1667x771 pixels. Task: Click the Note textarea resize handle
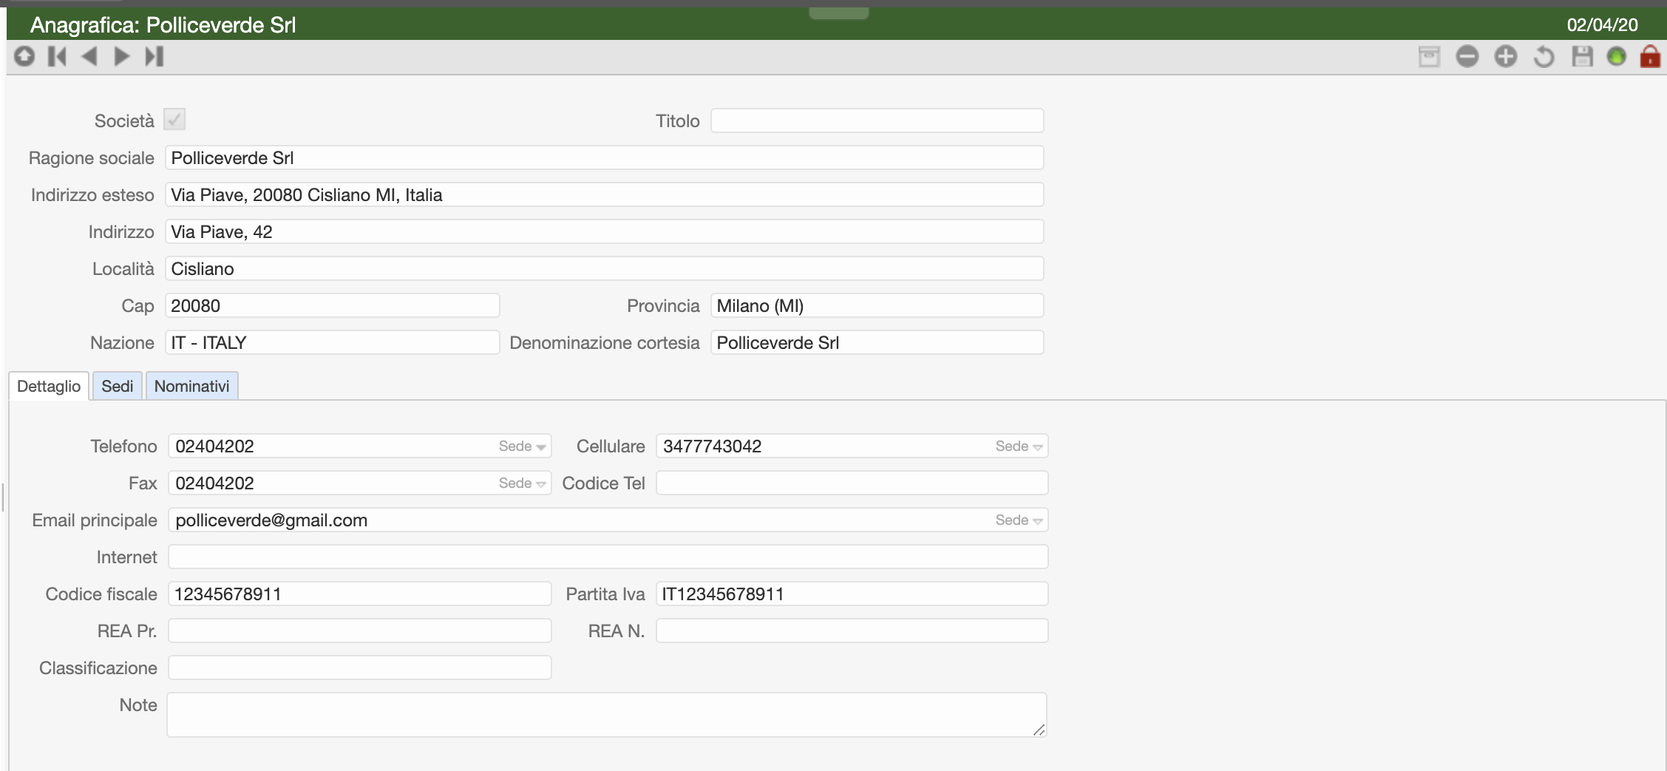1039,730
